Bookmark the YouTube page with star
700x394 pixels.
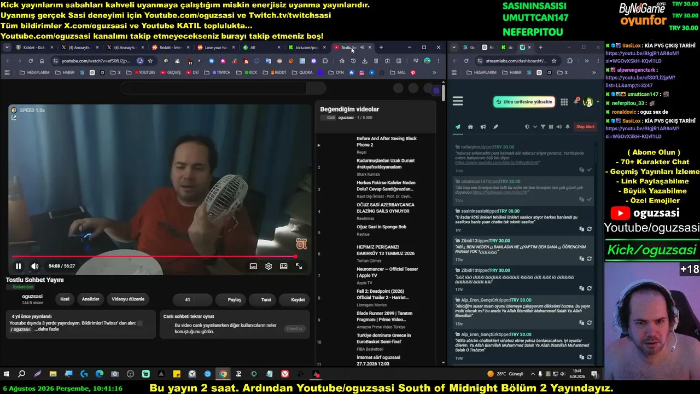pos(150,61)
